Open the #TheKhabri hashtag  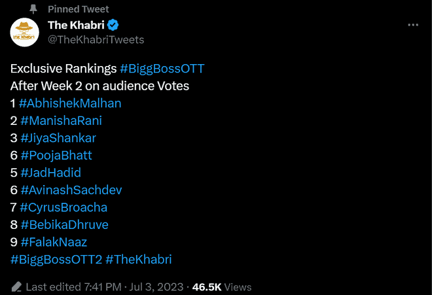coord(139,260)
